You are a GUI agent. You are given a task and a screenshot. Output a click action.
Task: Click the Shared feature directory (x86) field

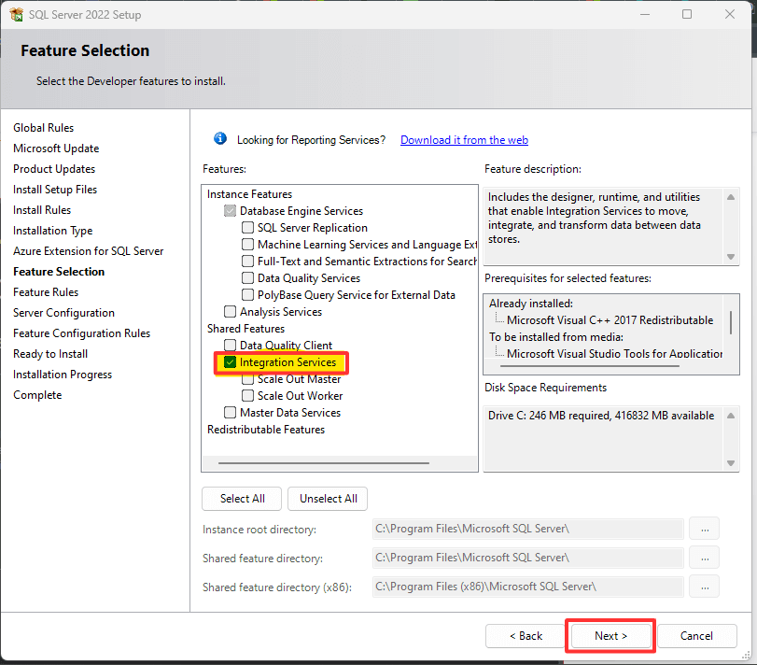(x=528, y=587)
